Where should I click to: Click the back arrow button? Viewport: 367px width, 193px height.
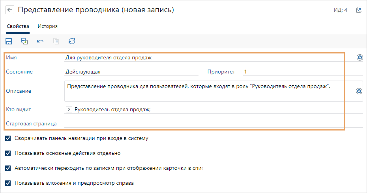coord(10,10)
